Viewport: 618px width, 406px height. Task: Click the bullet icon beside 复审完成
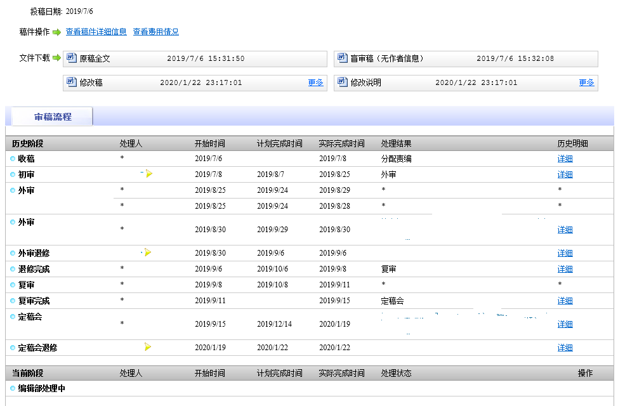point(13,301)
